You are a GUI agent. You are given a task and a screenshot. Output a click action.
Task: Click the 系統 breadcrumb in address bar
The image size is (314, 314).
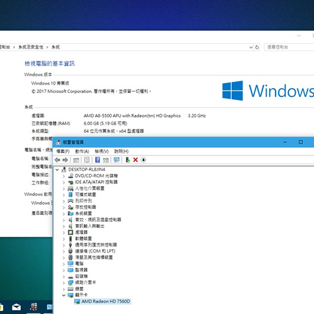tap(56, 47)
